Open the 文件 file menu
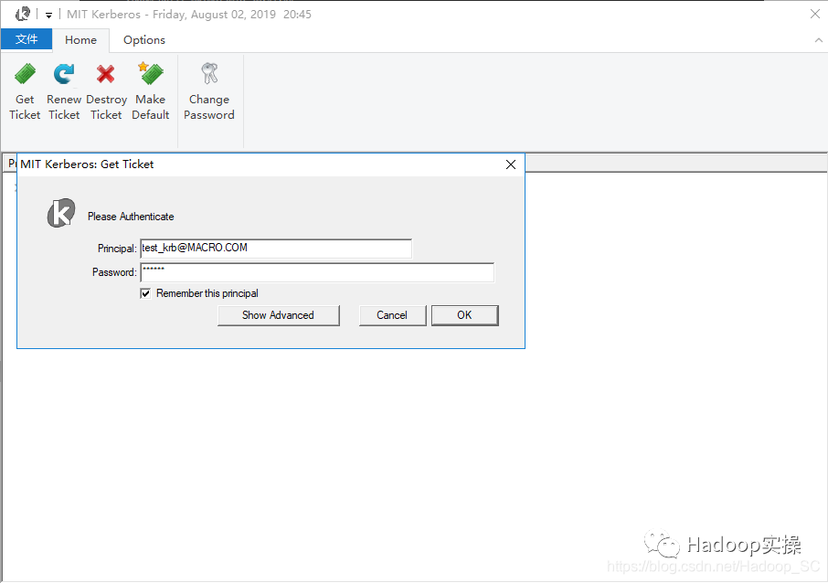The height and width of the screenshot is (583, 828). (27, 39)
